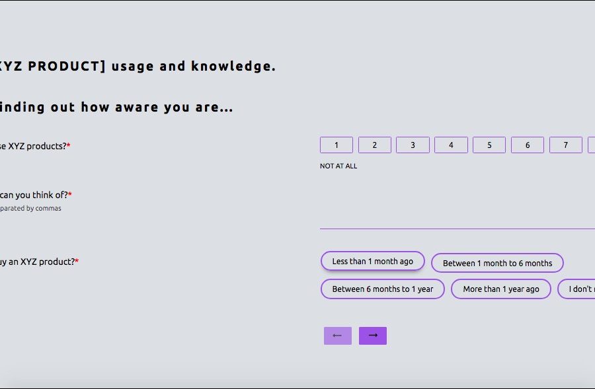
Task: Choose rating 2 on the scale
Action: [374, 145]
